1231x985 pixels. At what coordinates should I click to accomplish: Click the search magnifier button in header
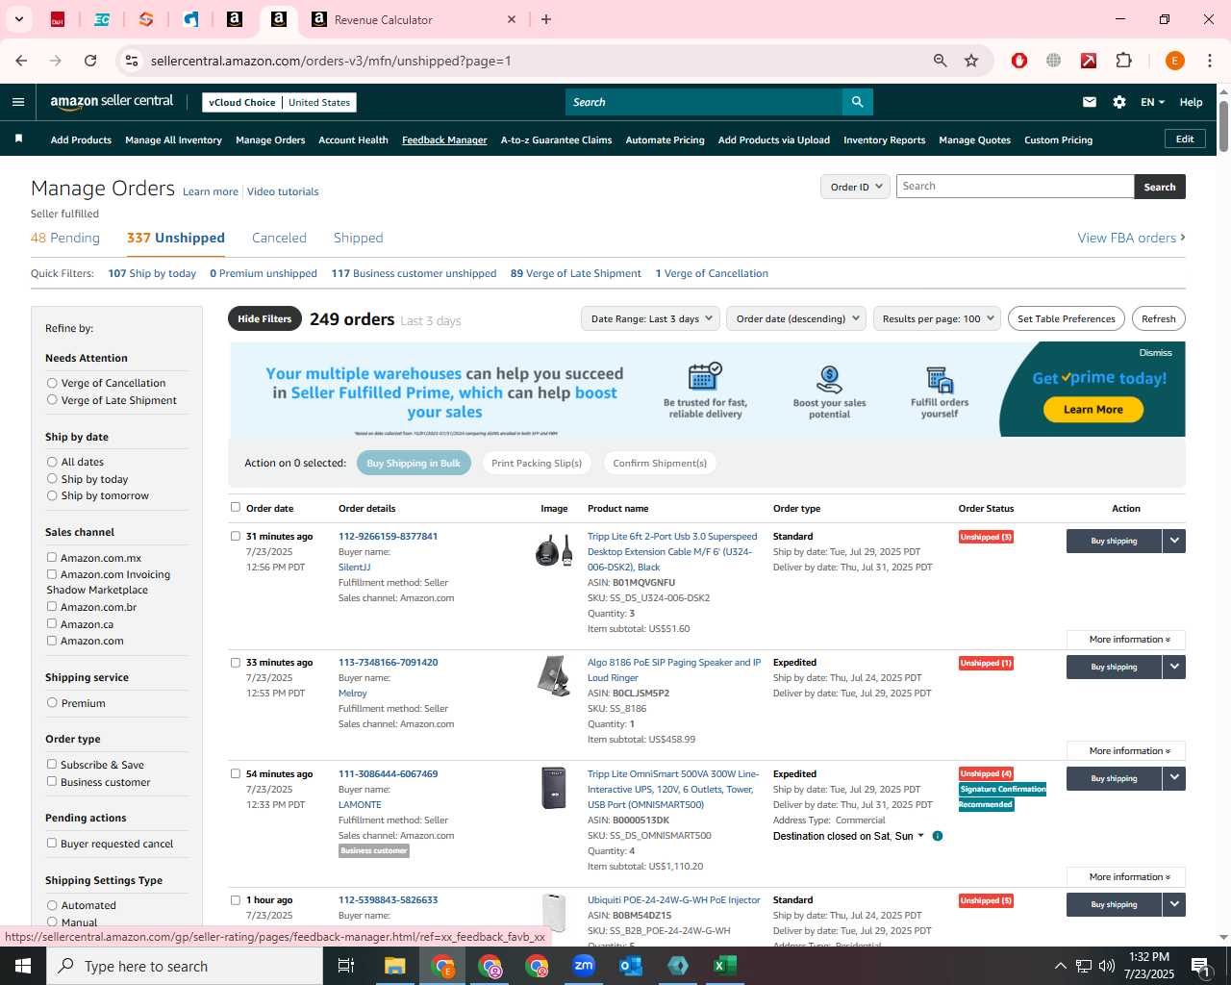857,102
